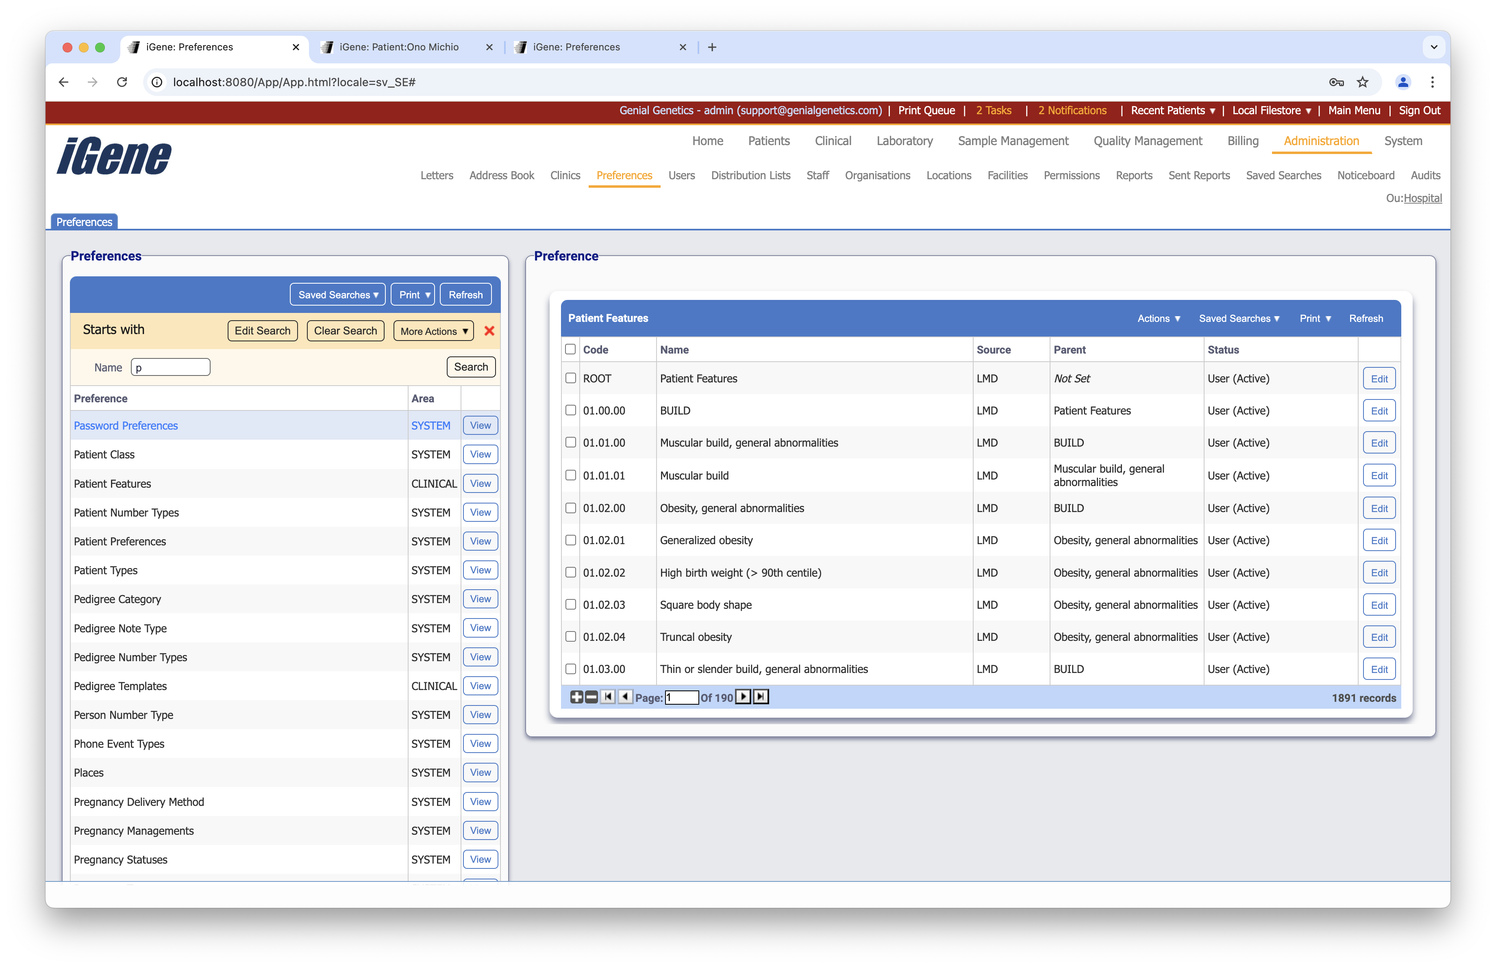
Task: Open the Actions dropdown in Patient Features
Action: 1159,319
